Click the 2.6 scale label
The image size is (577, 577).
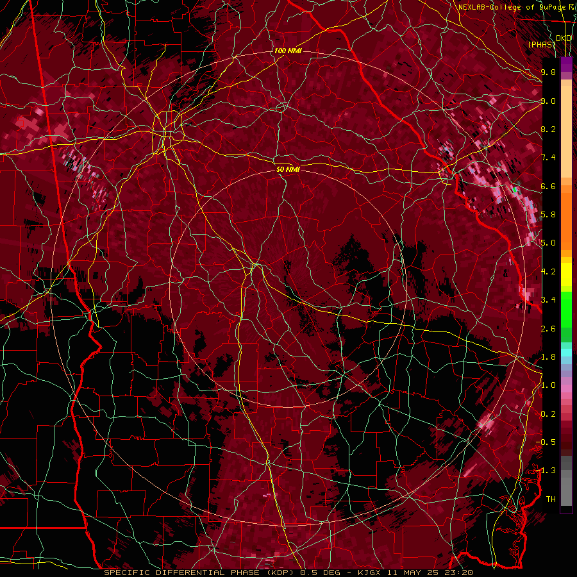pos(548,329)
